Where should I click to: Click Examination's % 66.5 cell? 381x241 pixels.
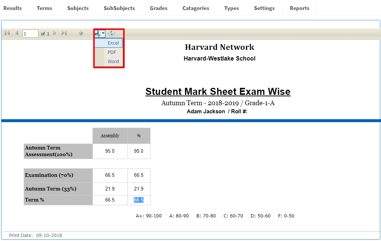(x=139, y=175)
